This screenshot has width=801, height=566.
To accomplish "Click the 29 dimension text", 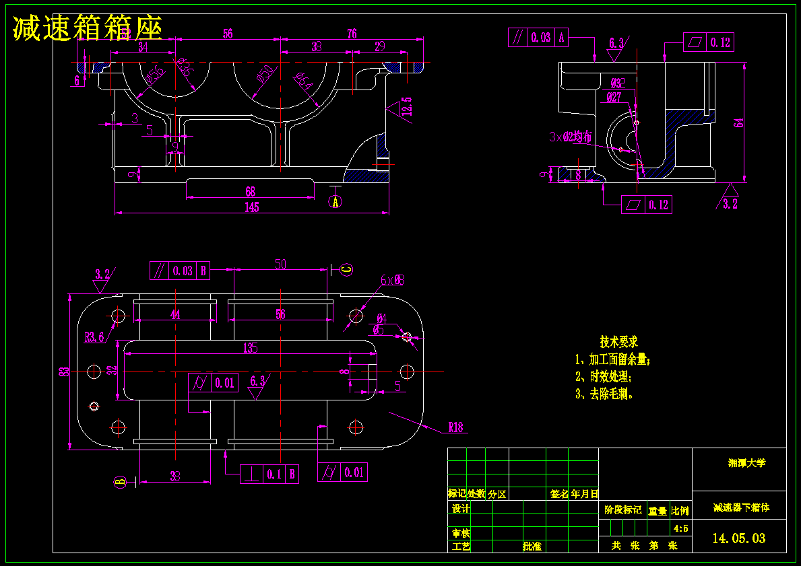I will tap(379, 46).
